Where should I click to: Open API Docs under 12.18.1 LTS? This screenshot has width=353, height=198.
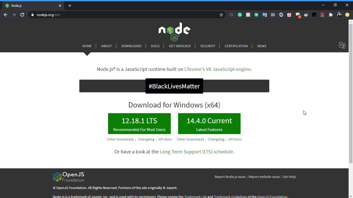pos(165,139)
